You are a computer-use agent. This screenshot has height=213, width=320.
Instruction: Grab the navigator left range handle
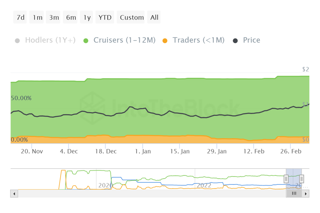pyautogui.click(x=286, y=179)
